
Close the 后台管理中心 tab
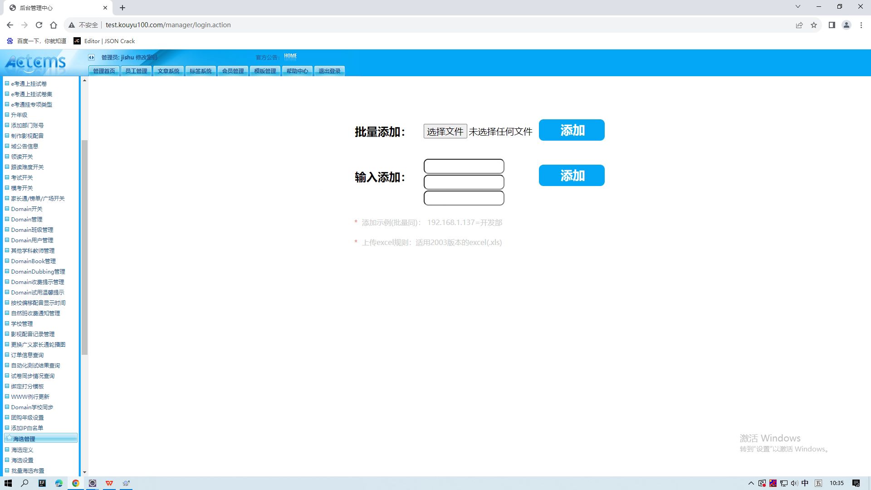pyautogui.click(x=105, y=8)
